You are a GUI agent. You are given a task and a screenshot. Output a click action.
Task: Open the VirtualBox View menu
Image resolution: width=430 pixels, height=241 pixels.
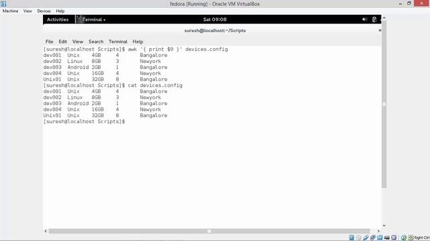[x=28, y=11]
